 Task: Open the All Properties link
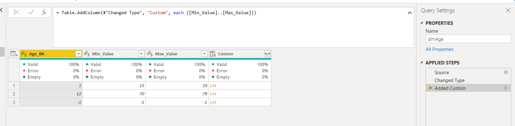click(x=439, y=49)
